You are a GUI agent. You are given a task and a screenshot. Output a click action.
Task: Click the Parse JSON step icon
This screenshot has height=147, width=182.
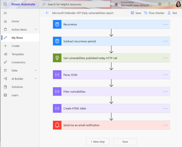(x=57, y=75)
